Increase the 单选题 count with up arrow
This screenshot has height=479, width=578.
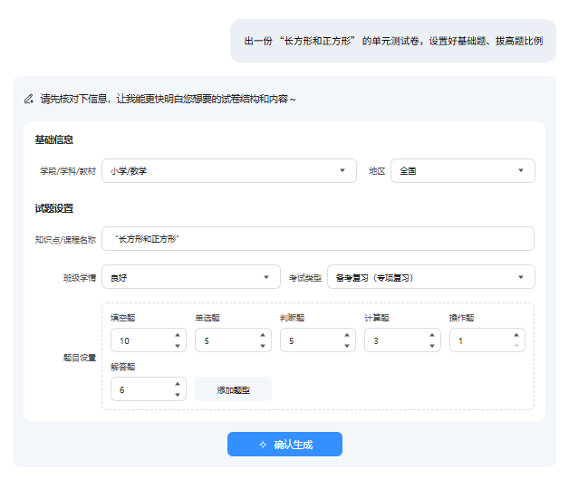coord(263,335)
